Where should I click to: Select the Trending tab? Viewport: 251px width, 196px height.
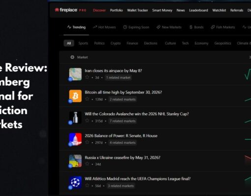(76, 27)
